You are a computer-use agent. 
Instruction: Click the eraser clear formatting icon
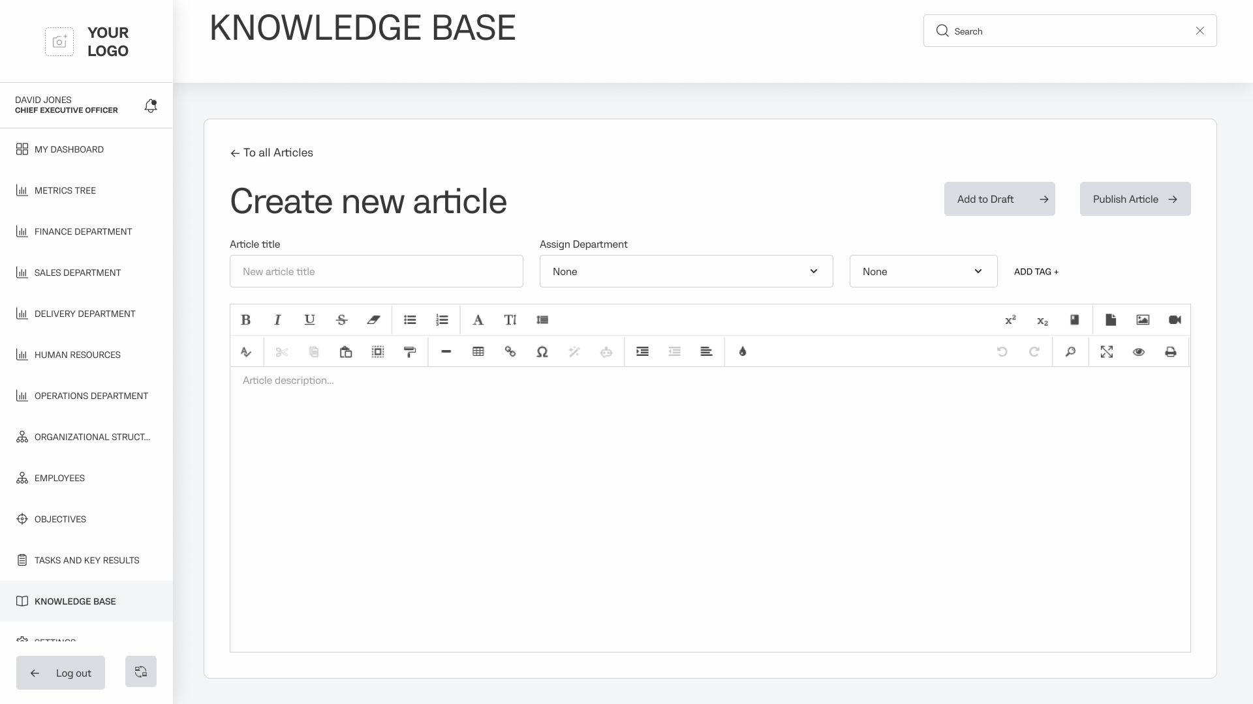(x=373, y=320)
